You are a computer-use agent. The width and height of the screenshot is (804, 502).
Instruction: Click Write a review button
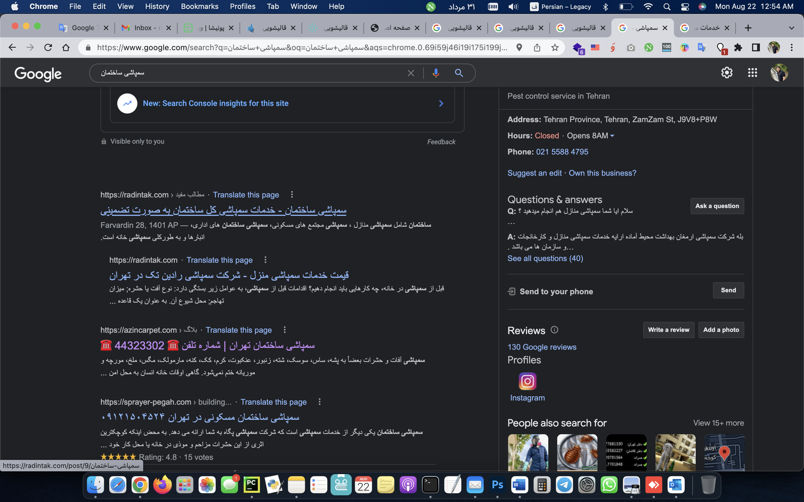coord(668,330)
